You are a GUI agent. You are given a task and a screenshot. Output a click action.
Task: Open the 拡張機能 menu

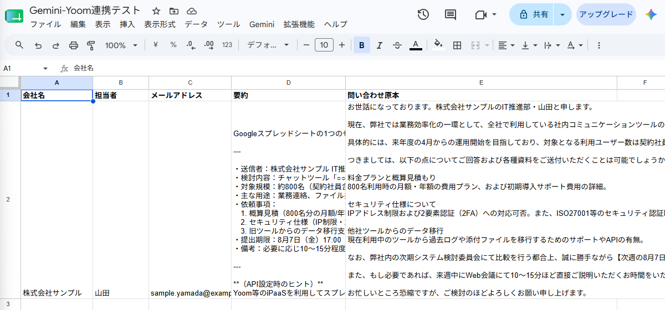(299, 24)
